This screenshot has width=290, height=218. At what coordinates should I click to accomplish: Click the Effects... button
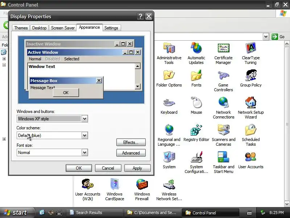[131, 142]
